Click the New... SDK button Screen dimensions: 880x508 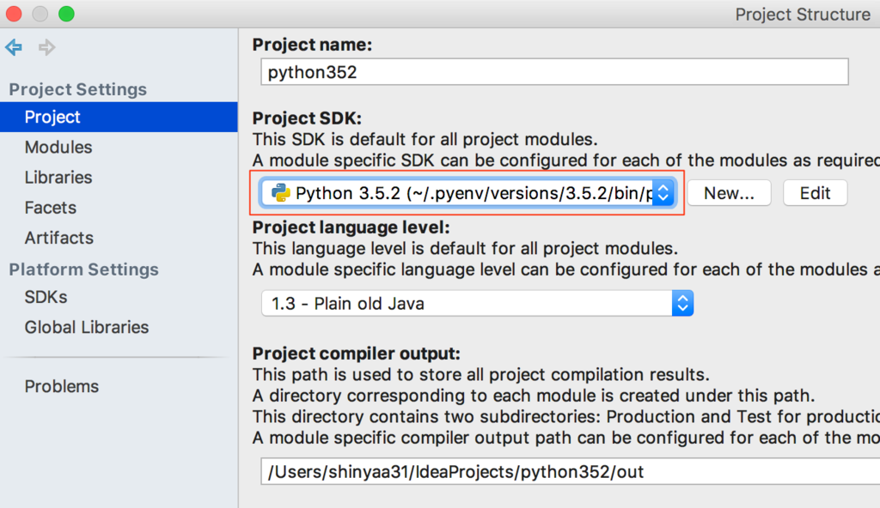(729, 193)
